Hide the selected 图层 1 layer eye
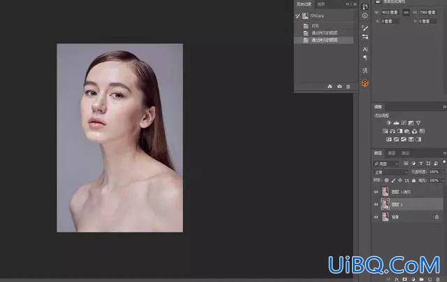 pyautogui.click(x=376, y=205)
